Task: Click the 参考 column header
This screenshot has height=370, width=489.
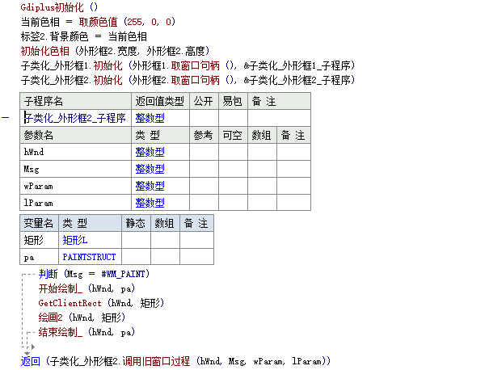Action: coord(204,135)
